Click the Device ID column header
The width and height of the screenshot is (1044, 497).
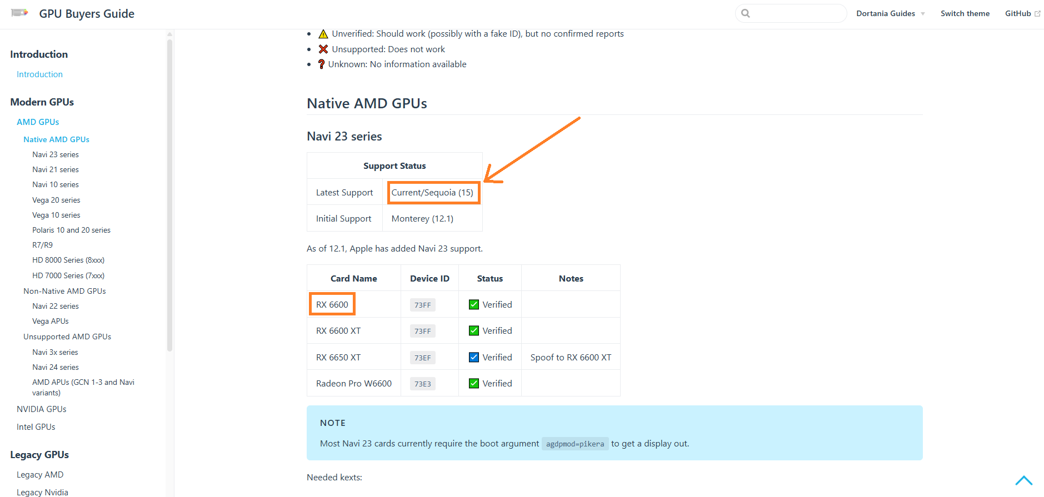click(x=429, y=278)
